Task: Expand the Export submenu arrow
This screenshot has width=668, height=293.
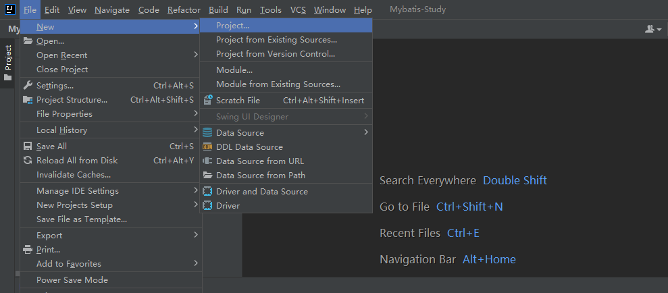Action: (196, 236)
